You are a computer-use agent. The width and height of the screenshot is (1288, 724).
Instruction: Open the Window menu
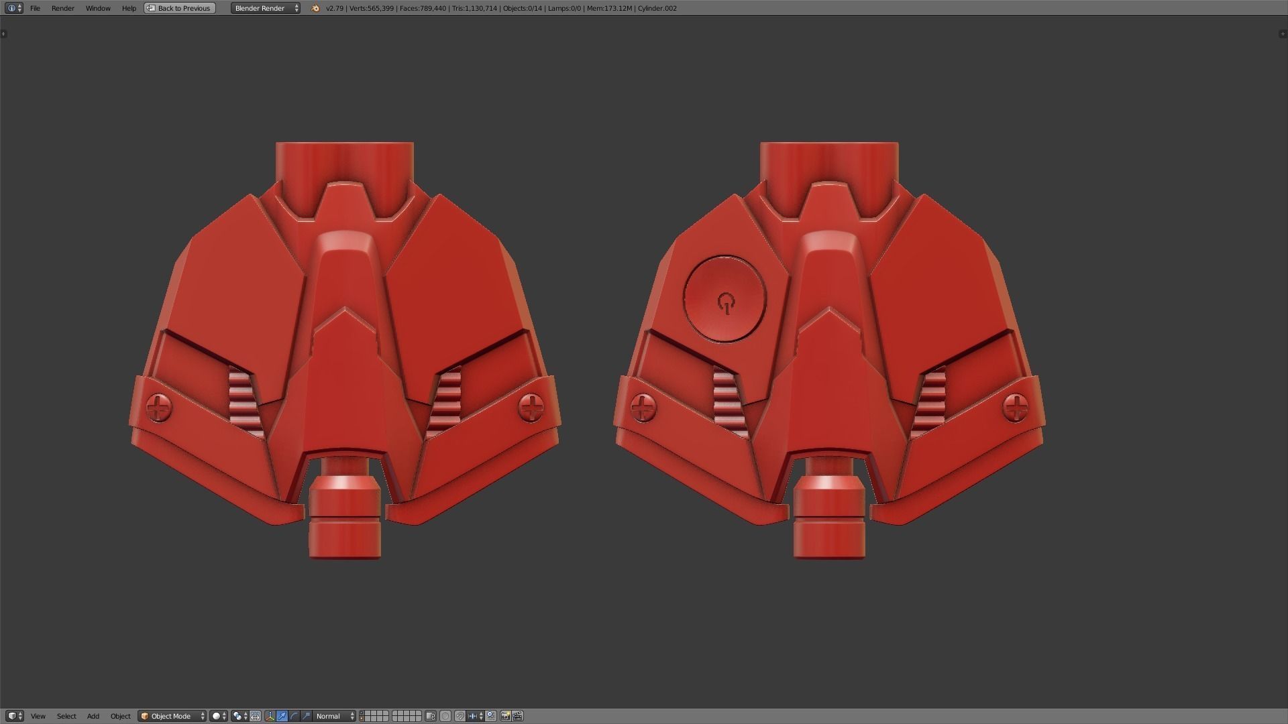click(x=98, y=8)
